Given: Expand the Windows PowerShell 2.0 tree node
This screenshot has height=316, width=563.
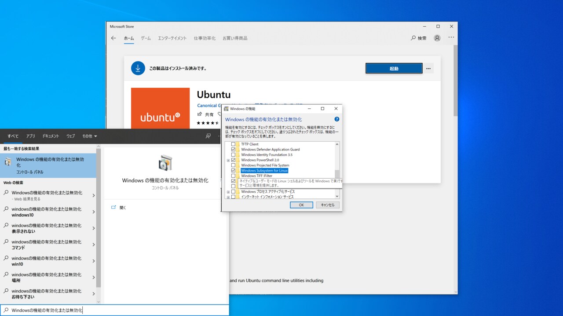Looking at the screenshot, I should 228,160.
